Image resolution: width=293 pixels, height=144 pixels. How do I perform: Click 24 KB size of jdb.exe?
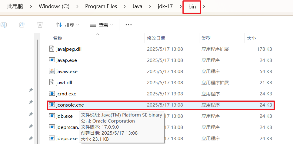[x=265, y=116]
